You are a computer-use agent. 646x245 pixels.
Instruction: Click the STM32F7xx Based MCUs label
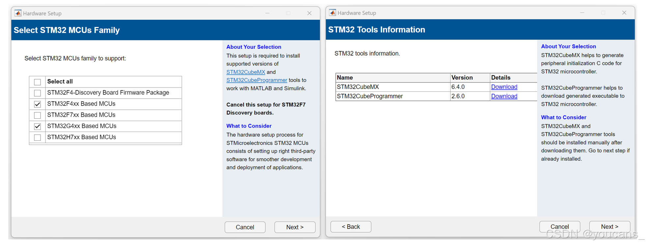[x=81, y=115]
